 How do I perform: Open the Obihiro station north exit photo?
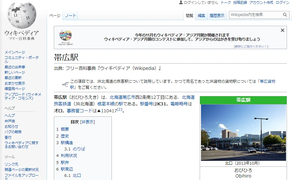[x=243, y=132]
